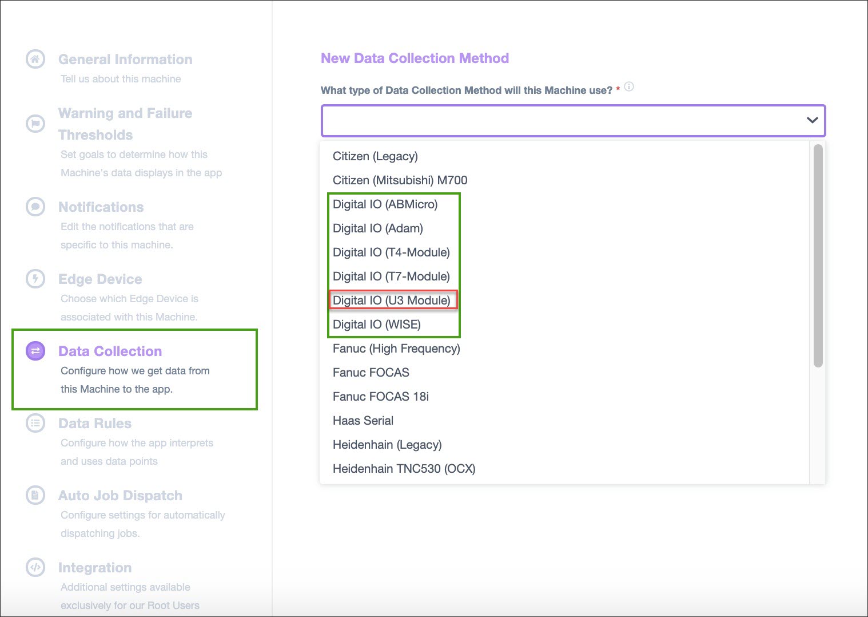Open the General Information step
The width and height of the screenshot is (868, 617).
tap(125, 60)
